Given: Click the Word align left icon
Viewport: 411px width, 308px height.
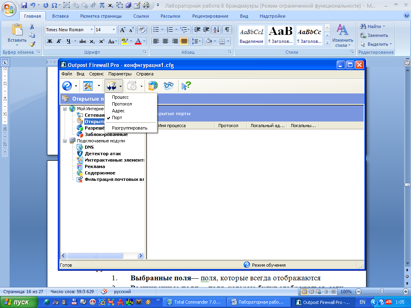Looking at the screenshot, I should click(x=156, y=41).
